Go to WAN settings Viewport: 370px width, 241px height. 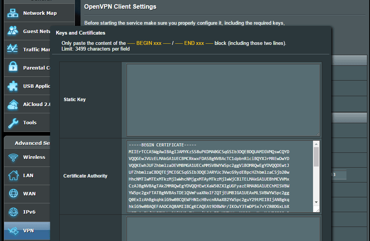pos(27,193)
